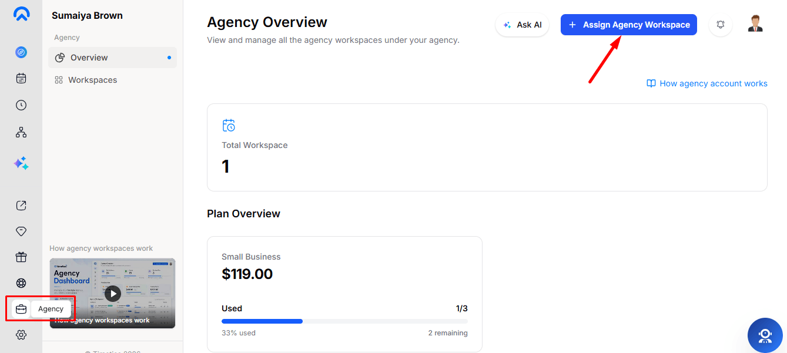787x353 pixels.
Task: Open the chatbot assistant bubble
Action: pos(765,335)
